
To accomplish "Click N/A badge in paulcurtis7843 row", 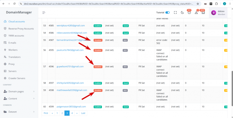I will pos(125,50).
